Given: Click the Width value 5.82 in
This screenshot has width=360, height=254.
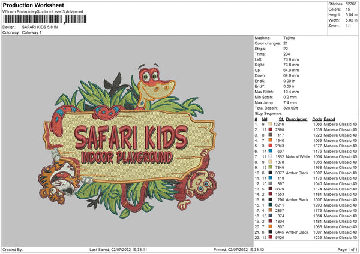Looking at the screenshot, I should [351, 20].
